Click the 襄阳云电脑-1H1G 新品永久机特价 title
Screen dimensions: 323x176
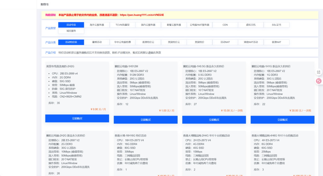[271, 66]
